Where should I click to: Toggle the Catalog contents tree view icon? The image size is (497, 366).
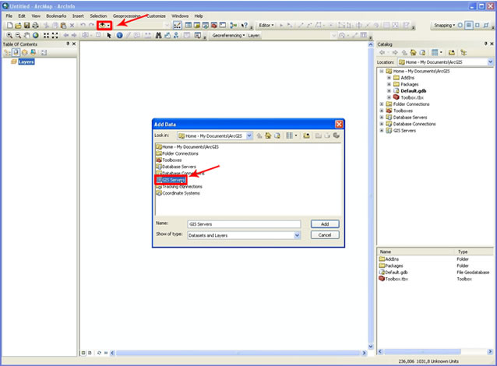(x=464, y=53)
